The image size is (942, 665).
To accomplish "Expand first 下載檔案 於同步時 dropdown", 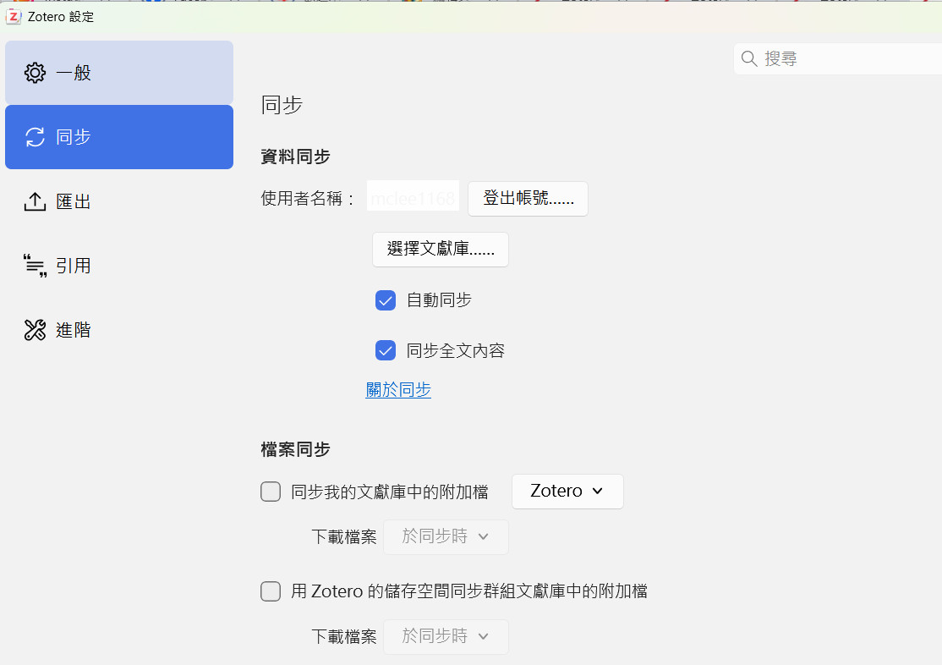I will (x=446, y=536).
